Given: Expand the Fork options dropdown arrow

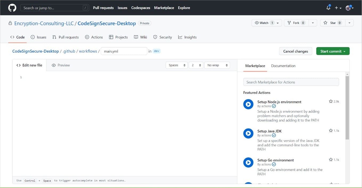Looking at the screenshot, I should tap(313, 23).
